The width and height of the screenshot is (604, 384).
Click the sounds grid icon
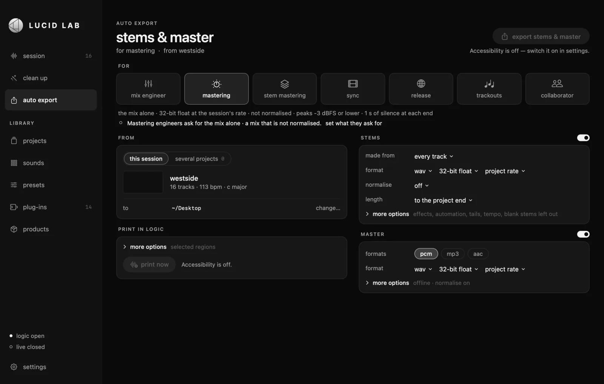(x=14, y=163)
